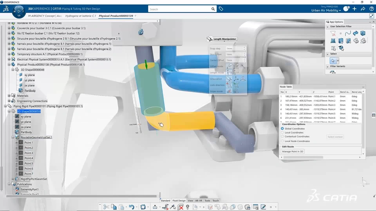
Task: Open the Select arrow dropdown
Action: coord(338,61)
